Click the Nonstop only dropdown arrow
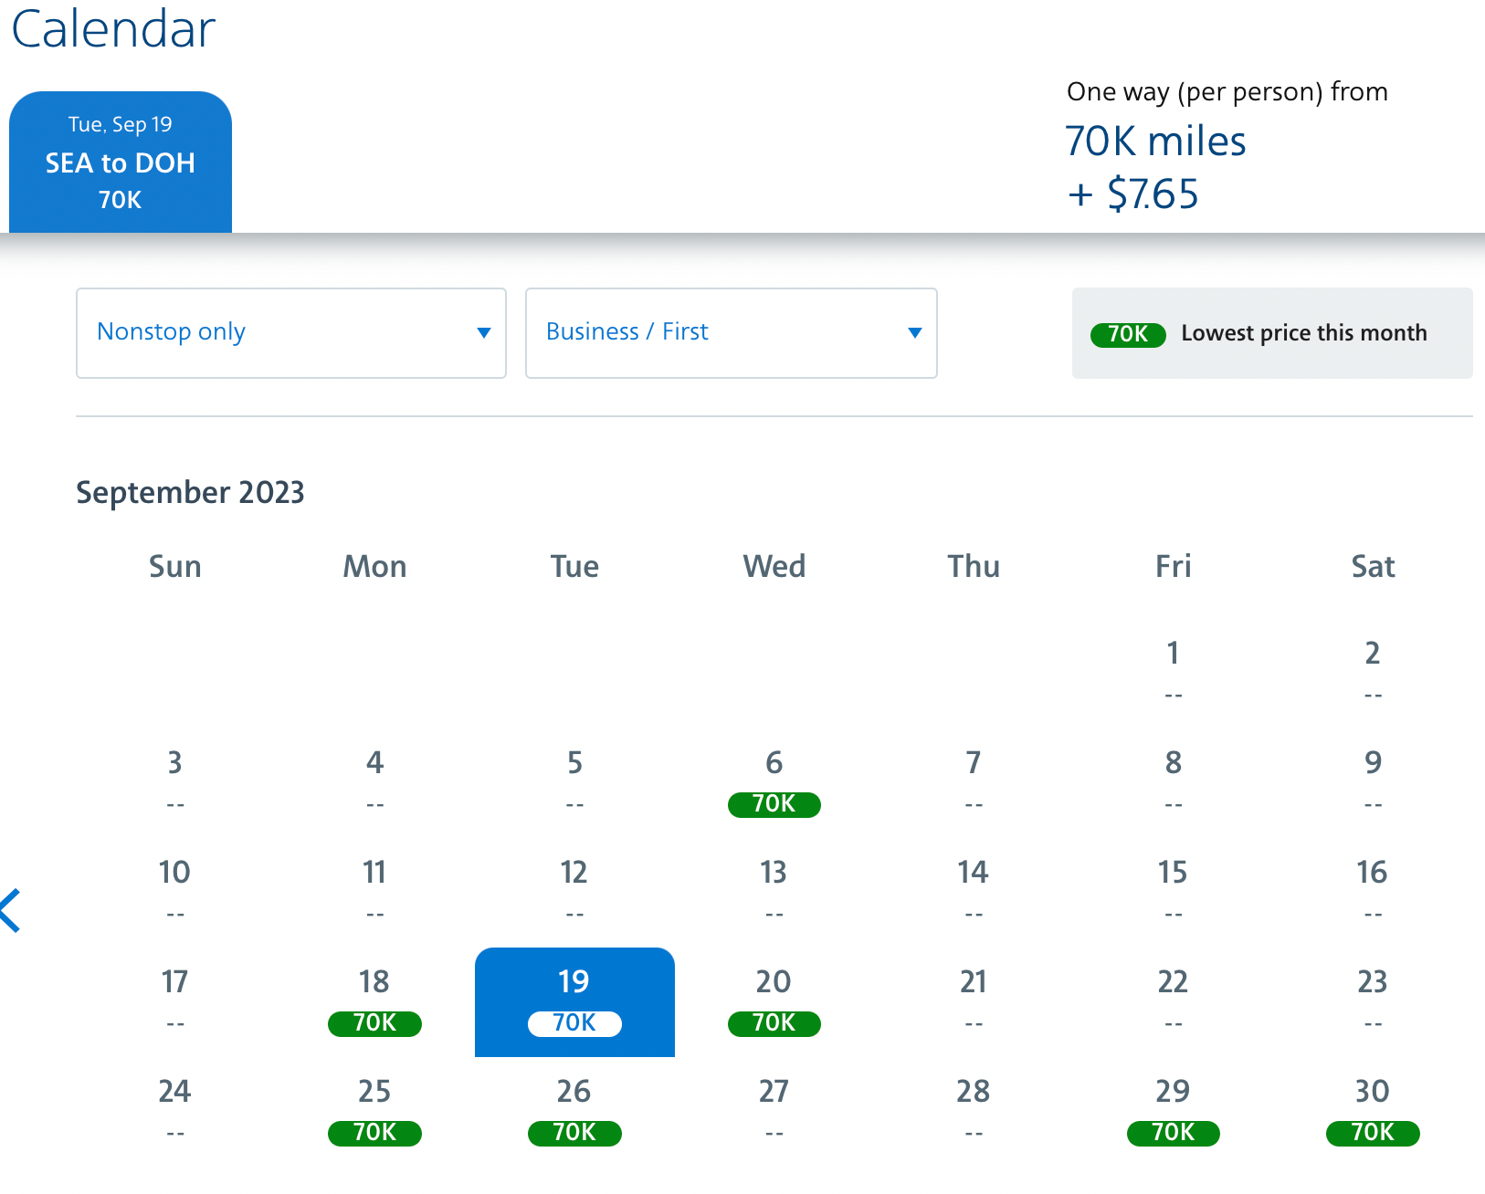This screenshot has height=1194, width=1485. click(x=484, y=333)
